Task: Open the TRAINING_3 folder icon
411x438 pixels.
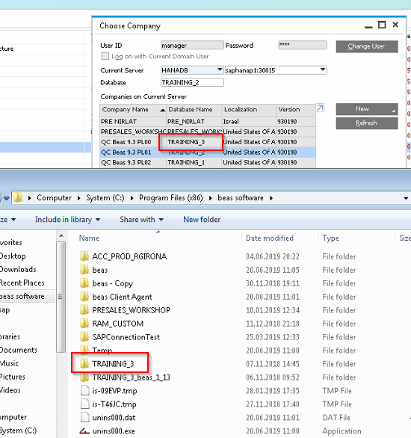Action: tap(84, 363)
